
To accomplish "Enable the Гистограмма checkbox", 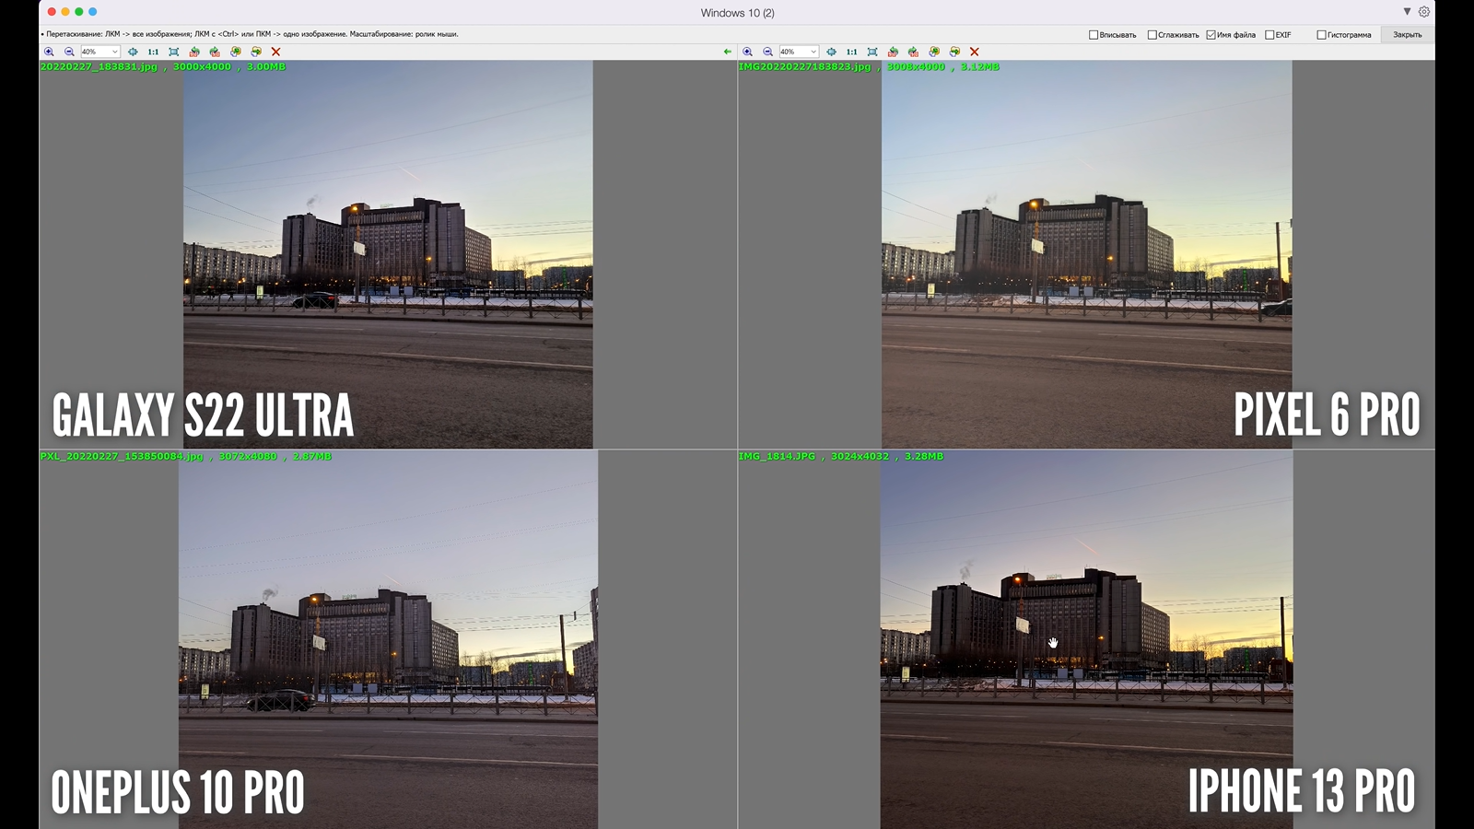I will coord(1321,35).
